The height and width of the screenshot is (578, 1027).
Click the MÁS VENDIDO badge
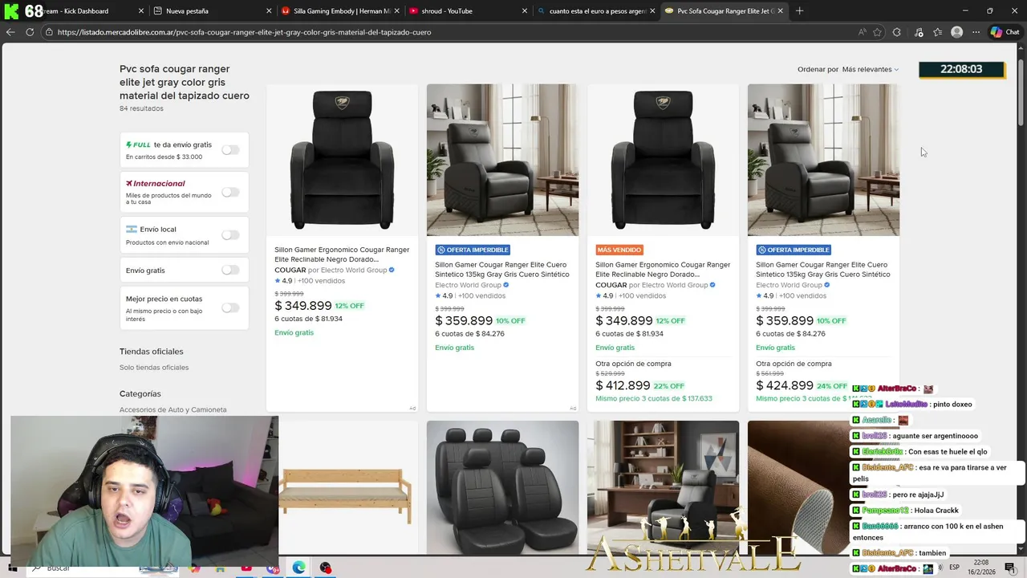(619, 250)
